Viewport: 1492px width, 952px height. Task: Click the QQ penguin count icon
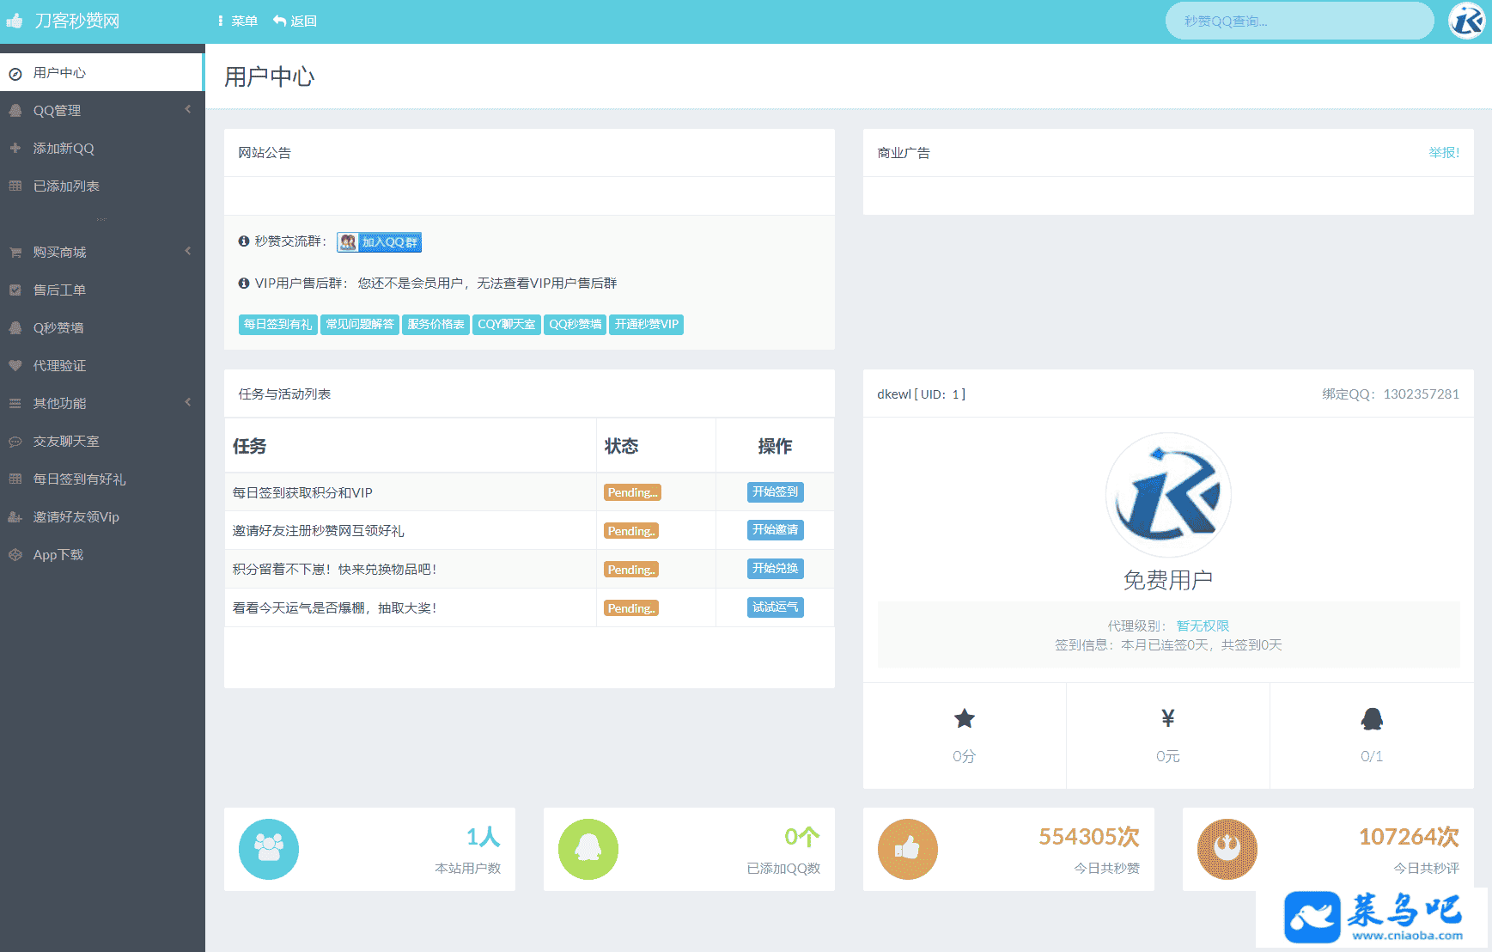pos(1372,718)
